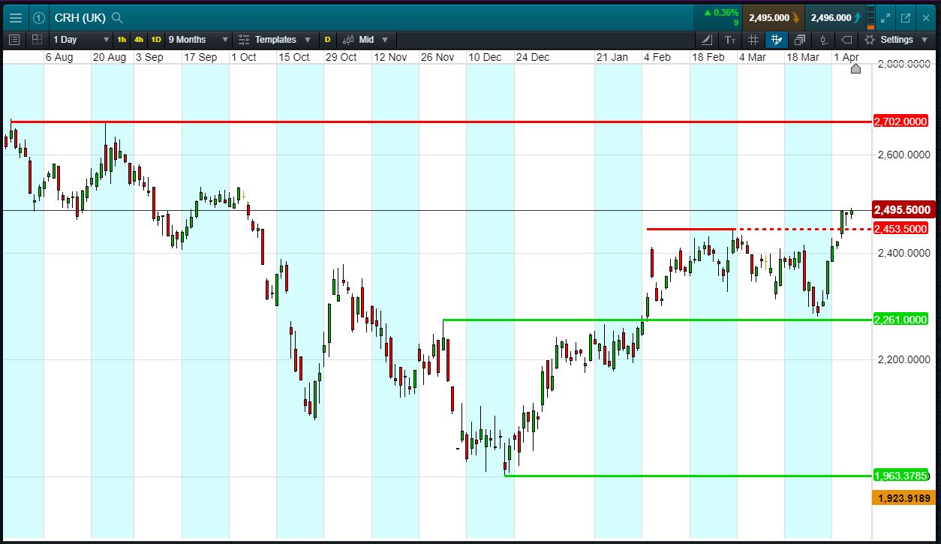The image size is (941, 544).
Task: Expand the 1 Day interval dropdown
Action: coord(81,40)
